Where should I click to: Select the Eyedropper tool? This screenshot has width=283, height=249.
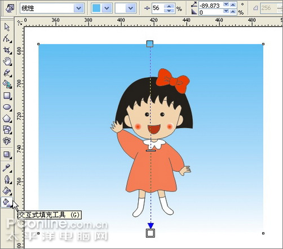click(7, 168)
